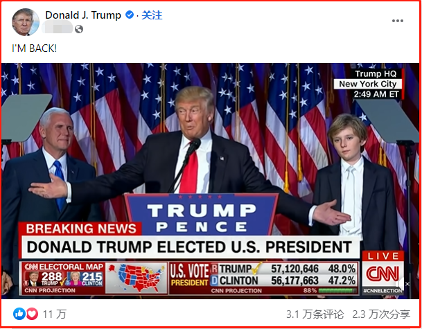Open the three-dot post options menu

pyautogui.click(x=398, y=21)
